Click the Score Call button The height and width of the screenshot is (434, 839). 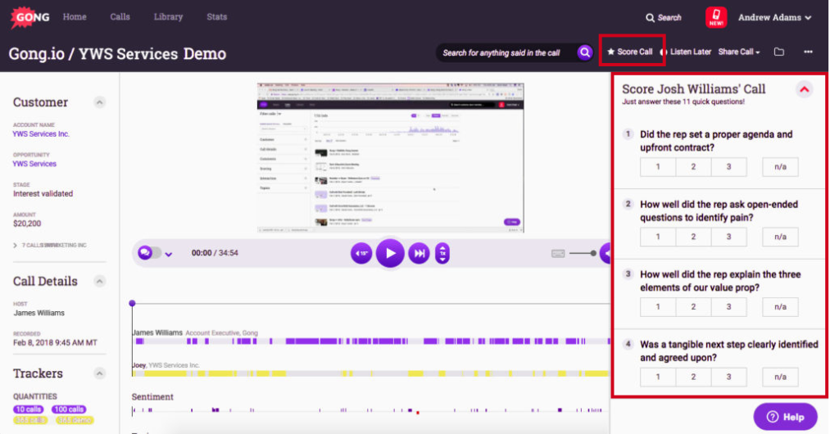pyautogui.click(x=630, y=52)
